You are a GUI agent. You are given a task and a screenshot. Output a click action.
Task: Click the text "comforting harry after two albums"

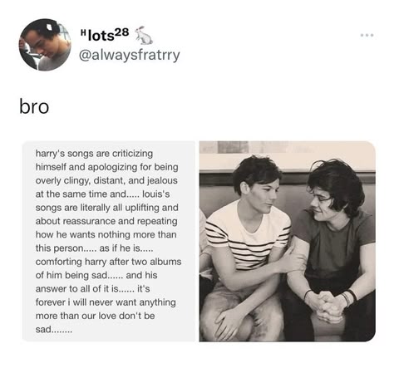(108, 262)
